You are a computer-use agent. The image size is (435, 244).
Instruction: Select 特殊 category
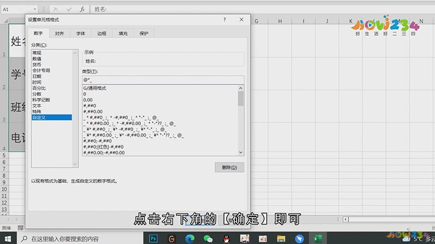coord(52,112)
